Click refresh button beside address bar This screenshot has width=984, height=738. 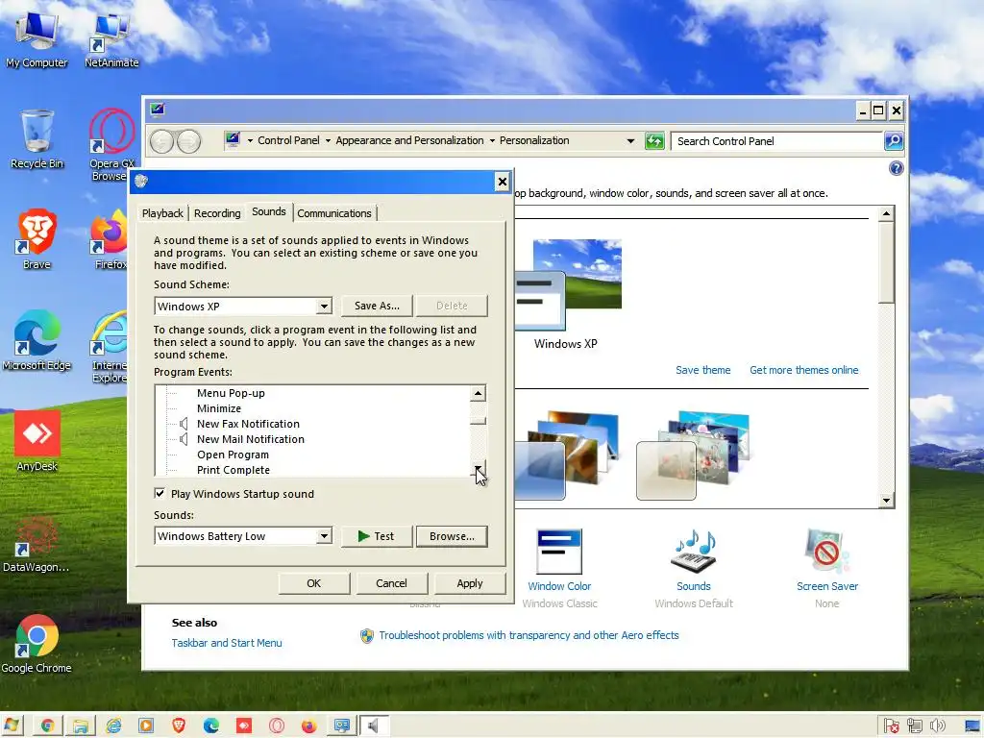tap(654, 141)
